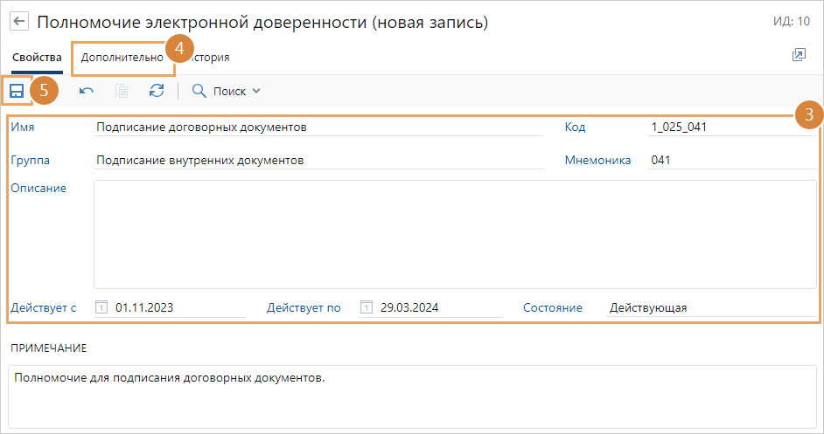
Task: Click the undo arrow in the toolbar
Action: [87, 91]
